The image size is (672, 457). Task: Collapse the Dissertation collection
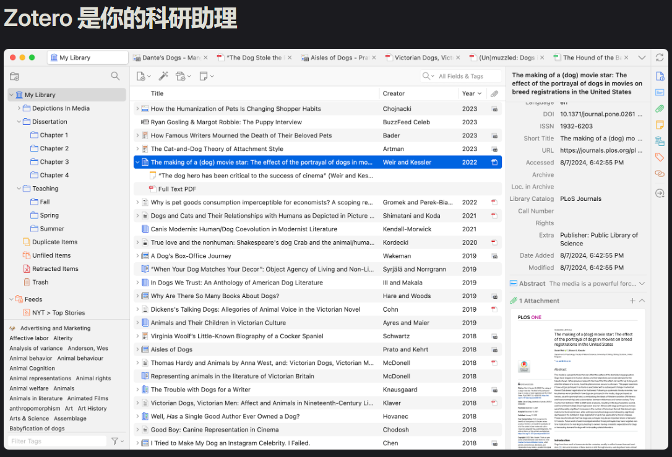[19, 122]
